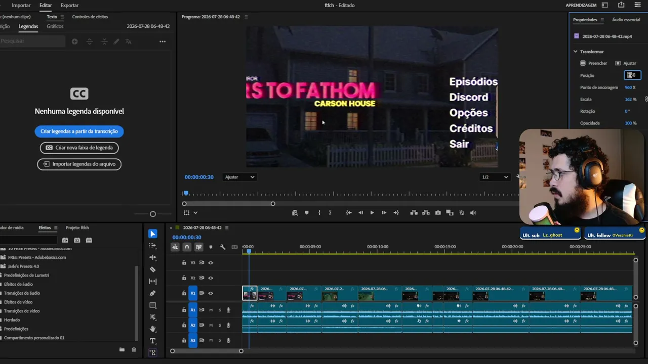
Task: Toggle Linked Selection in the timeline
Action: pyautogui.click(x=199, y=247)
